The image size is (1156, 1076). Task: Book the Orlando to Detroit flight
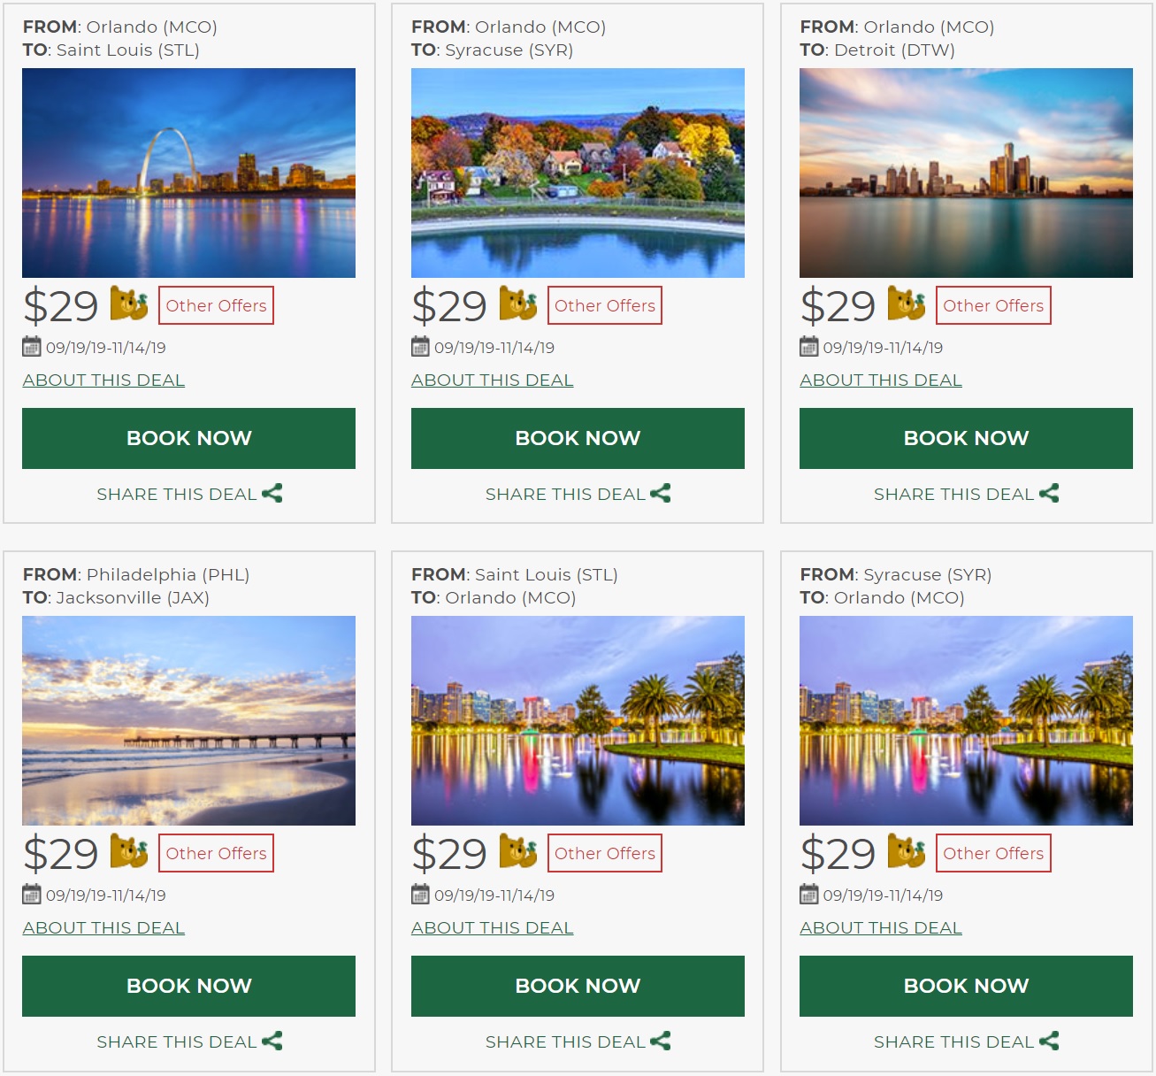[x=966, y=438]
